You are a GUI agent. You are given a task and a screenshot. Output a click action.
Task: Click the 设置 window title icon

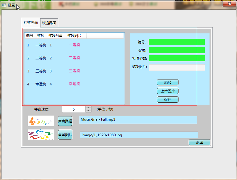pyautogui.click(x=4, y=5)
